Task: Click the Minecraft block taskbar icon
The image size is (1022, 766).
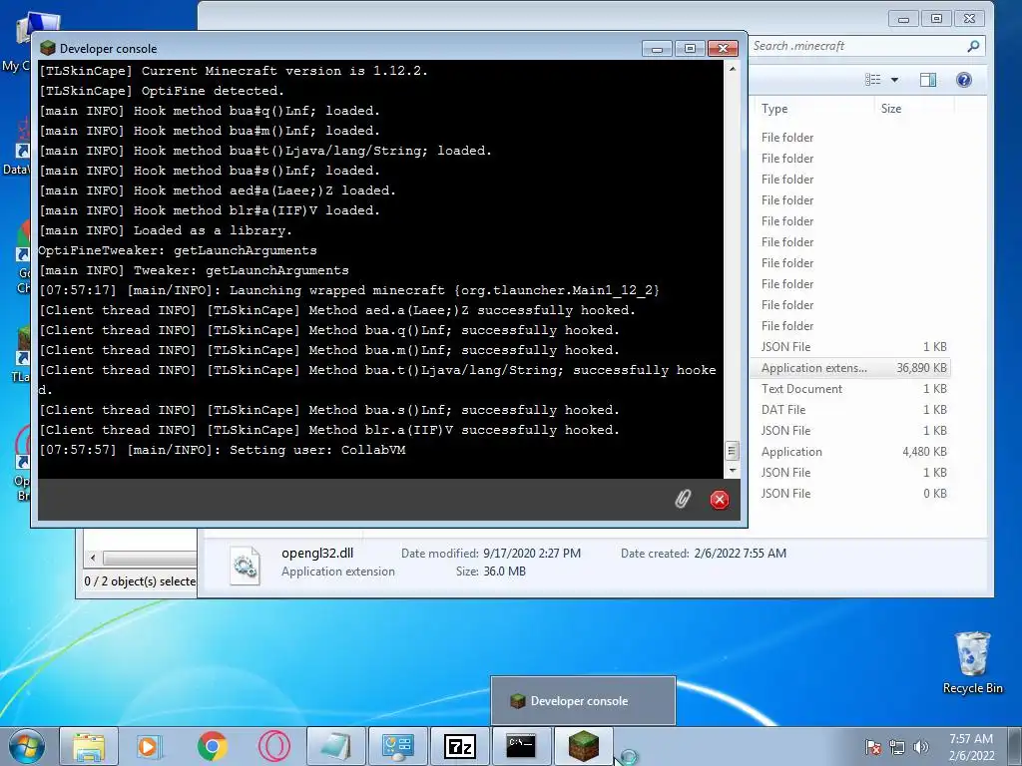Action: coord(583,746)
